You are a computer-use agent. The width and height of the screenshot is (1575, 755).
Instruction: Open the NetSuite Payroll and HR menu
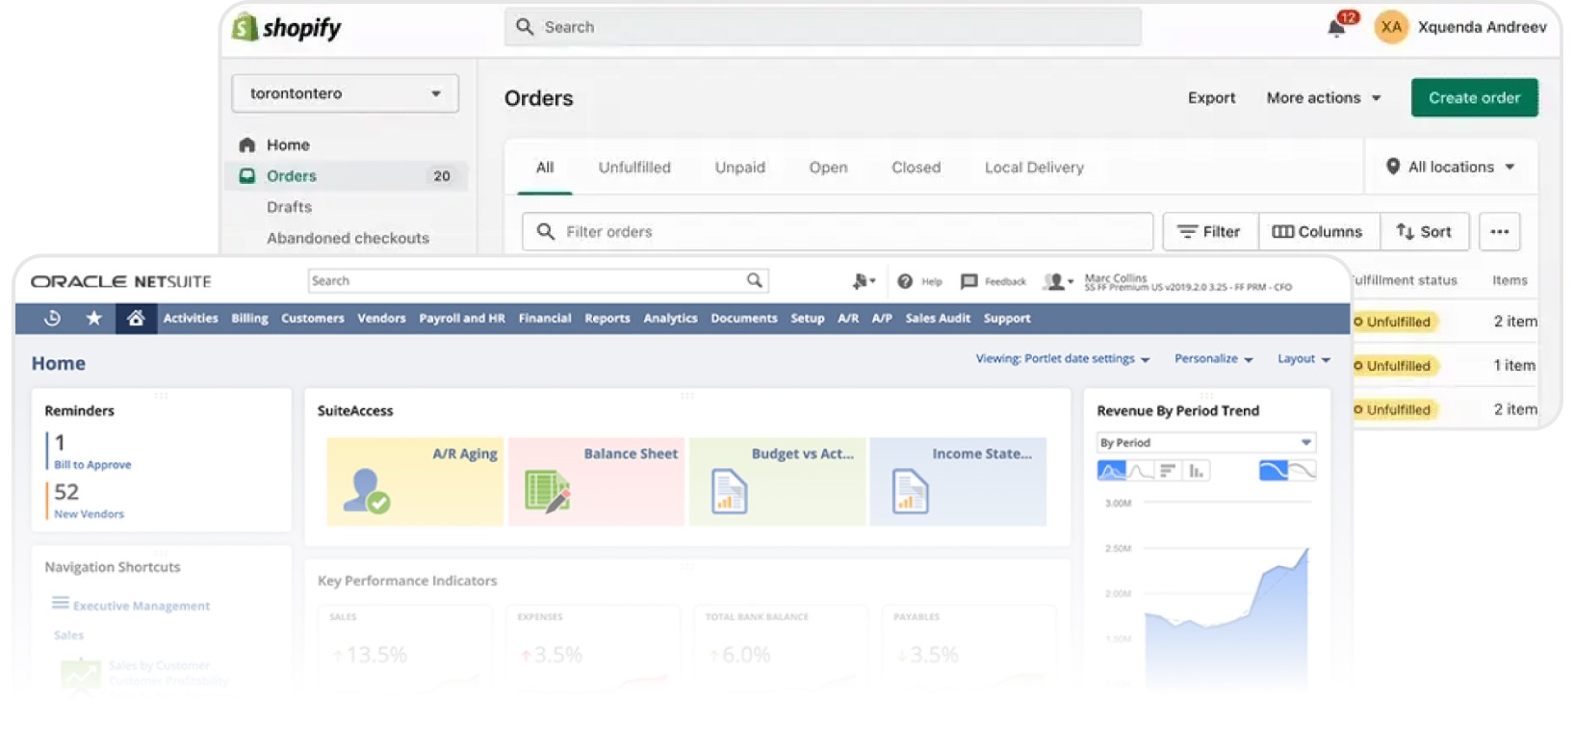(462, 318)
